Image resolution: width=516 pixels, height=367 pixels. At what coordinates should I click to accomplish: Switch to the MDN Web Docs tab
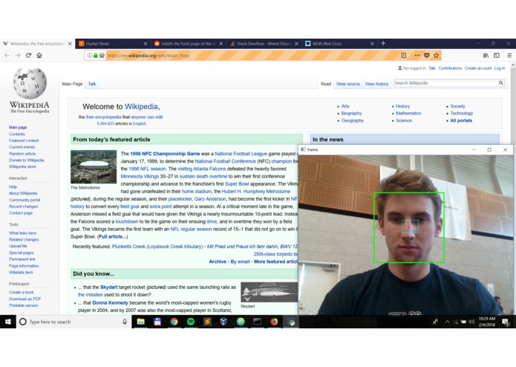click(x=340, y=43)
